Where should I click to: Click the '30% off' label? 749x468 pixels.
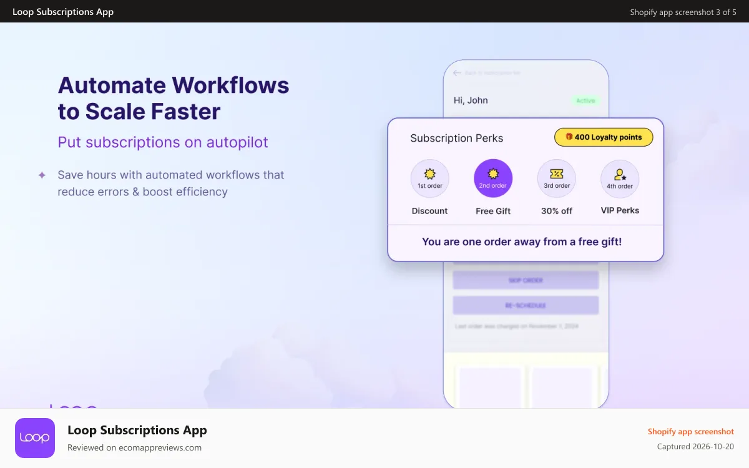pyautogui.click(x=557, y=211)
